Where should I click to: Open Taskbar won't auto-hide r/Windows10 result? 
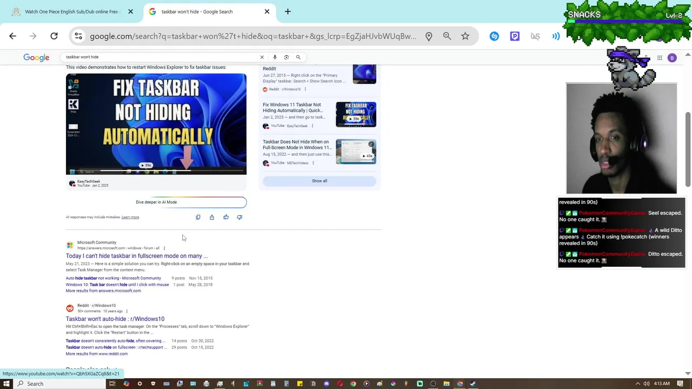[x=115, y=319]
